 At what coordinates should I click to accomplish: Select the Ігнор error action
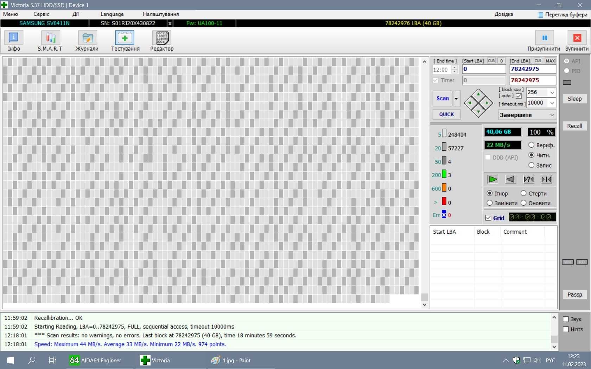(490, 193)
